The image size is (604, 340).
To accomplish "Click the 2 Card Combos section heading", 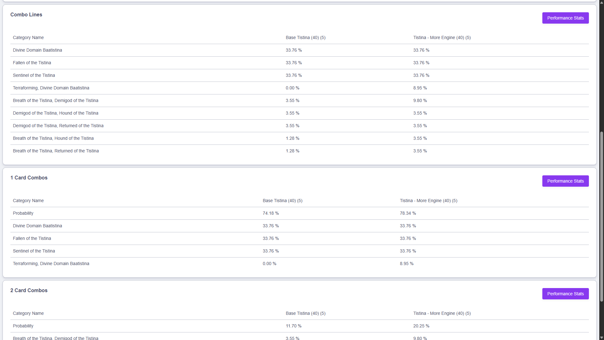I will coord(29,290).
